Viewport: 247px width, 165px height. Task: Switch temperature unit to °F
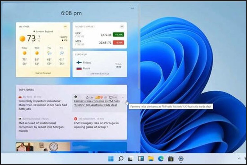point(39,37)
